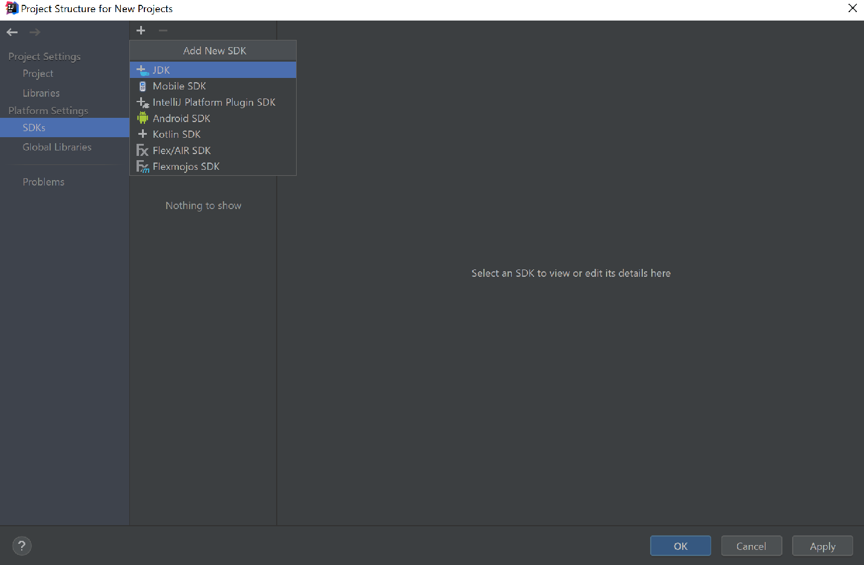Click the + icon to add an SDK
The height and width of the screenshot is (565, 864).
(x=141, y=30)
